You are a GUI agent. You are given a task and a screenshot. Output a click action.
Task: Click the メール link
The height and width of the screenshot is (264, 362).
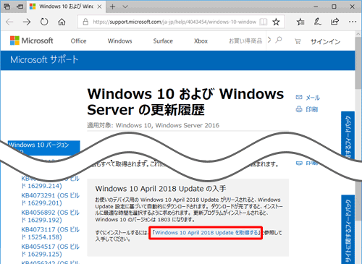tap(313, 98)
